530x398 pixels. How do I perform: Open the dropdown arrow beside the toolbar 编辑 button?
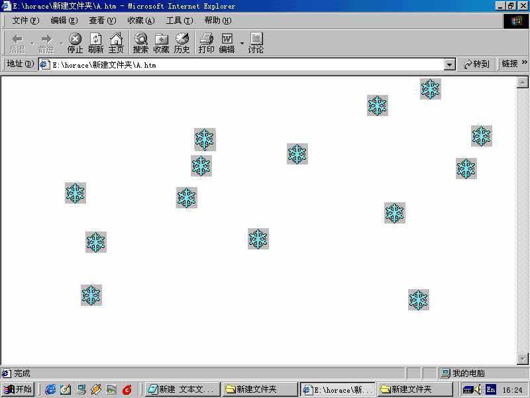pyautogui.click(x=242, y=44)
